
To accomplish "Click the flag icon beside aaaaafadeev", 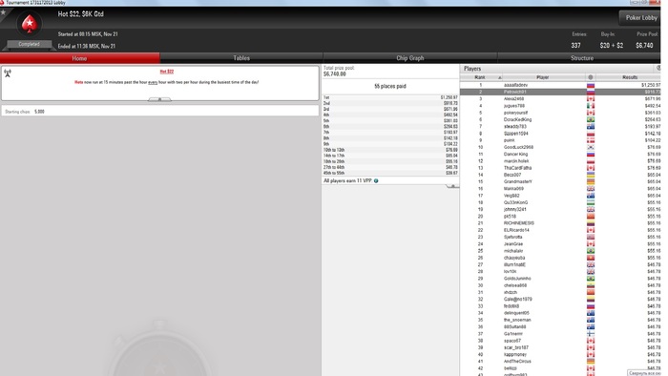I will click(x=591, y=85).
